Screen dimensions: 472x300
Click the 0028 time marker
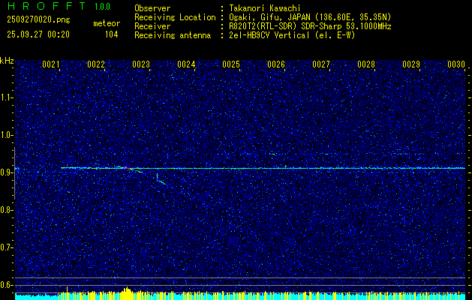[366, 64]
